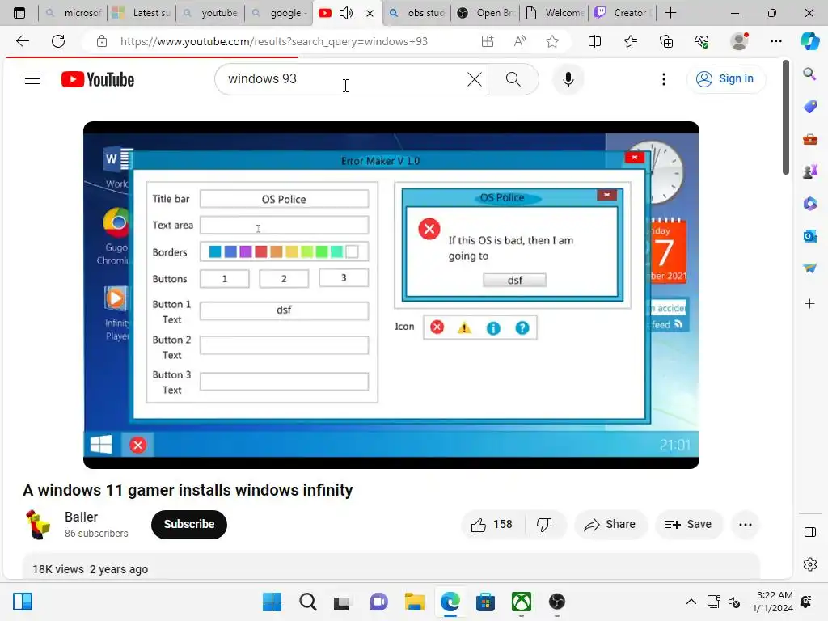The width and height of the screenshot is (828, 621).
Task: Open the YouTube hamburger guide menu
Action: coord(32,79)
